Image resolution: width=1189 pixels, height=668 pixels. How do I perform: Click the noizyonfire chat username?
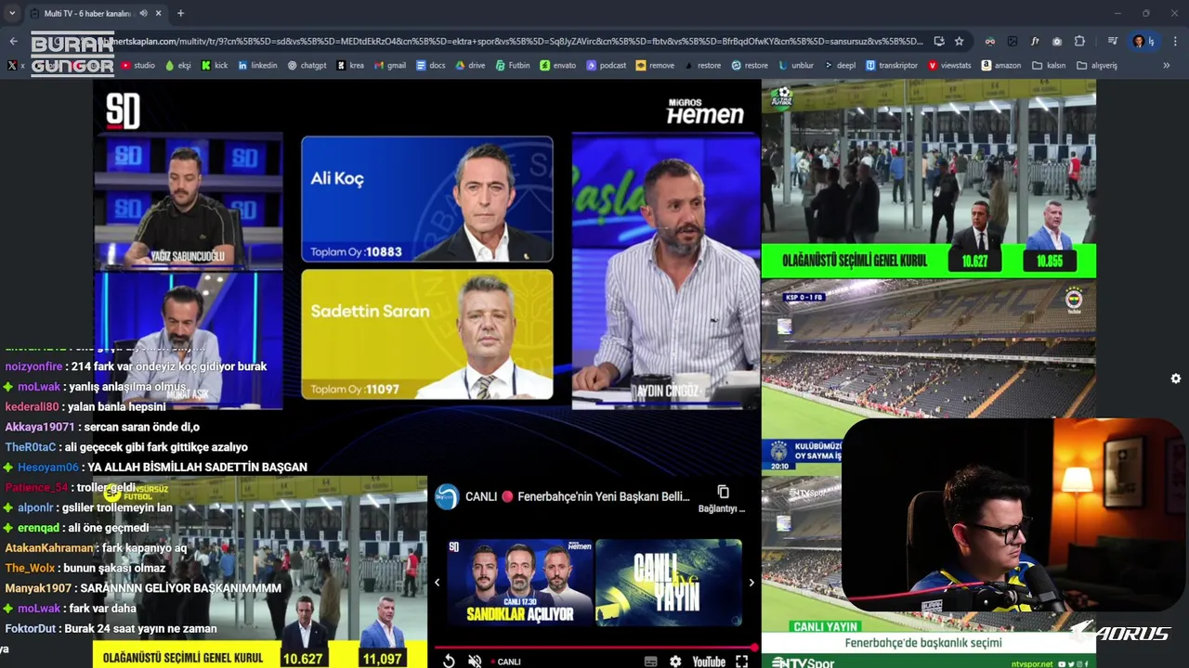[x=33, y=366]
